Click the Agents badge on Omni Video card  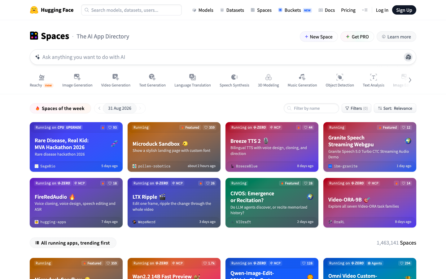375,263
